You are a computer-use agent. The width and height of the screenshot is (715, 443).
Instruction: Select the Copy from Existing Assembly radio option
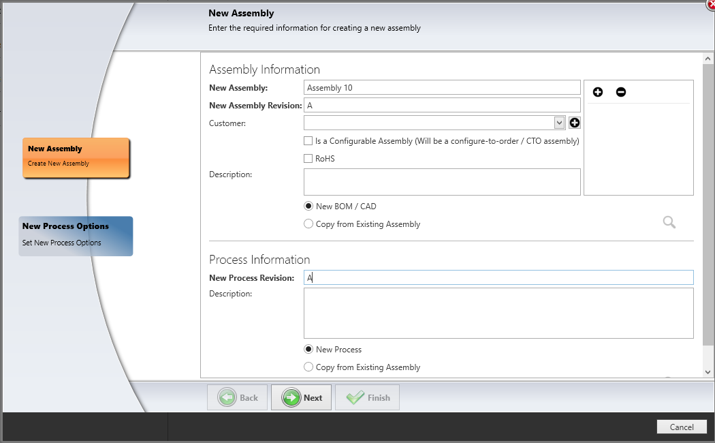(308, 224)
